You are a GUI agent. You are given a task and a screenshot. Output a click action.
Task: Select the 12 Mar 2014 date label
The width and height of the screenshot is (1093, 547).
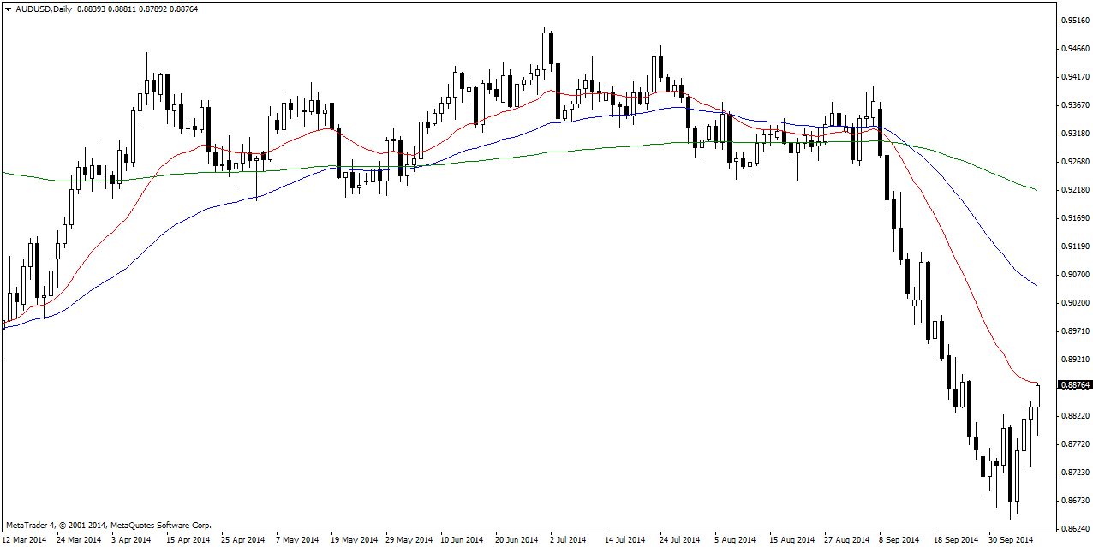coord(26,540)
